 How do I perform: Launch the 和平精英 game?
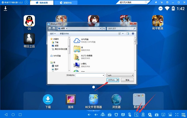click(x=158, y=23)
